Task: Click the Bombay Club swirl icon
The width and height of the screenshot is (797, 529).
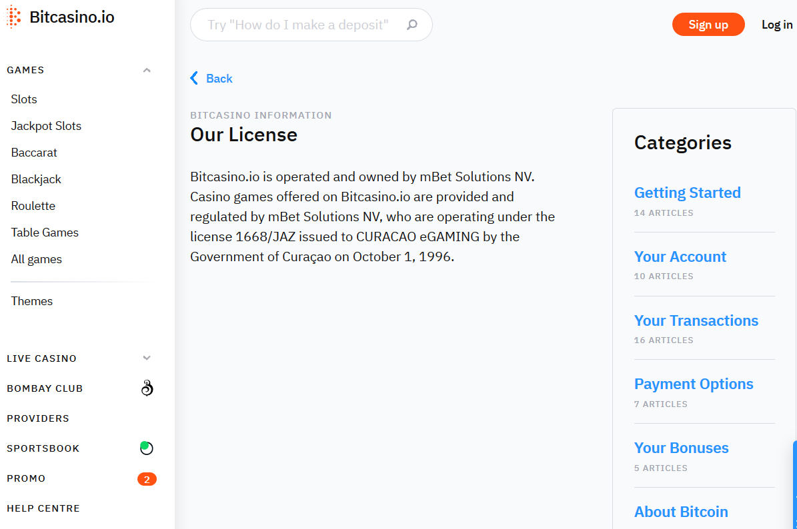Action: [147, 388]
